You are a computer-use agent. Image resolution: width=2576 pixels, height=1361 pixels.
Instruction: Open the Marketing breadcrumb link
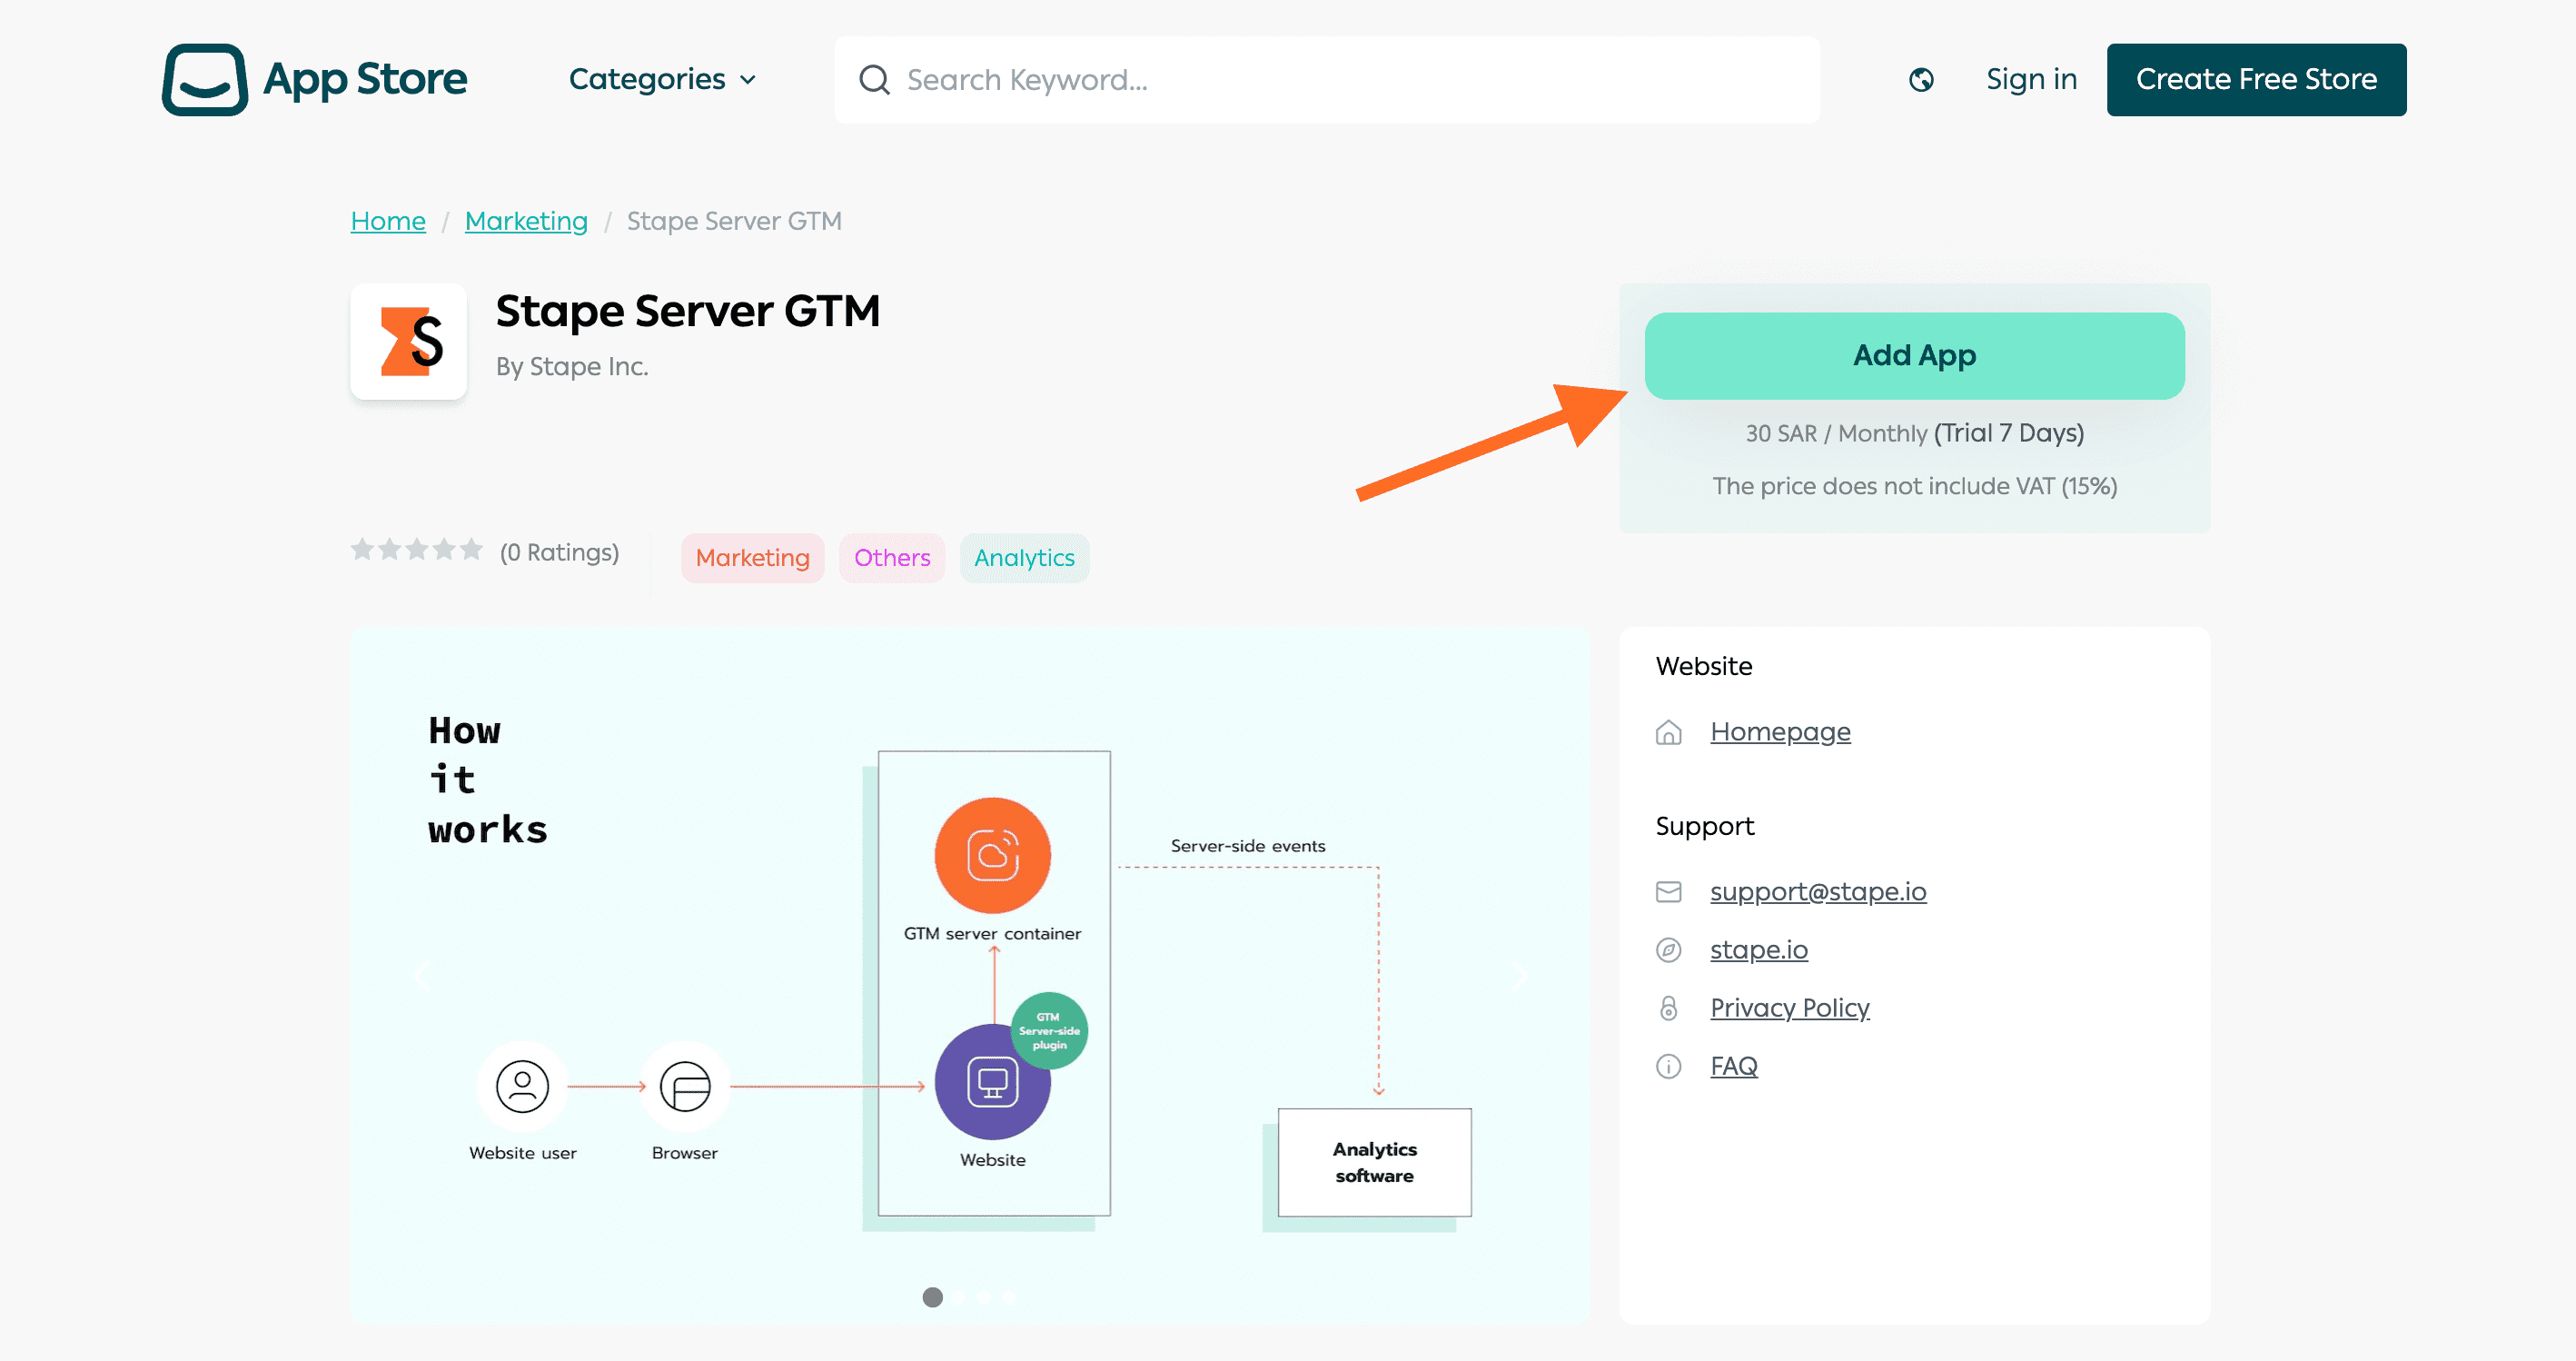click(x=526, y=221)
